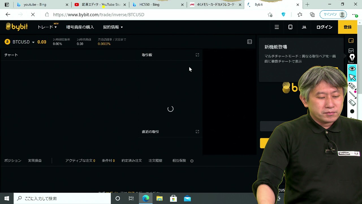Go back with browser back arrow
The width and height of the screenshot is (362, 204).
[x=8, y=14]
